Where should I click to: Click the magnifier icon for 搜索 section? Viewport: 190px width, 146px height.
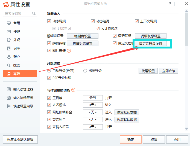click(8, 65)
